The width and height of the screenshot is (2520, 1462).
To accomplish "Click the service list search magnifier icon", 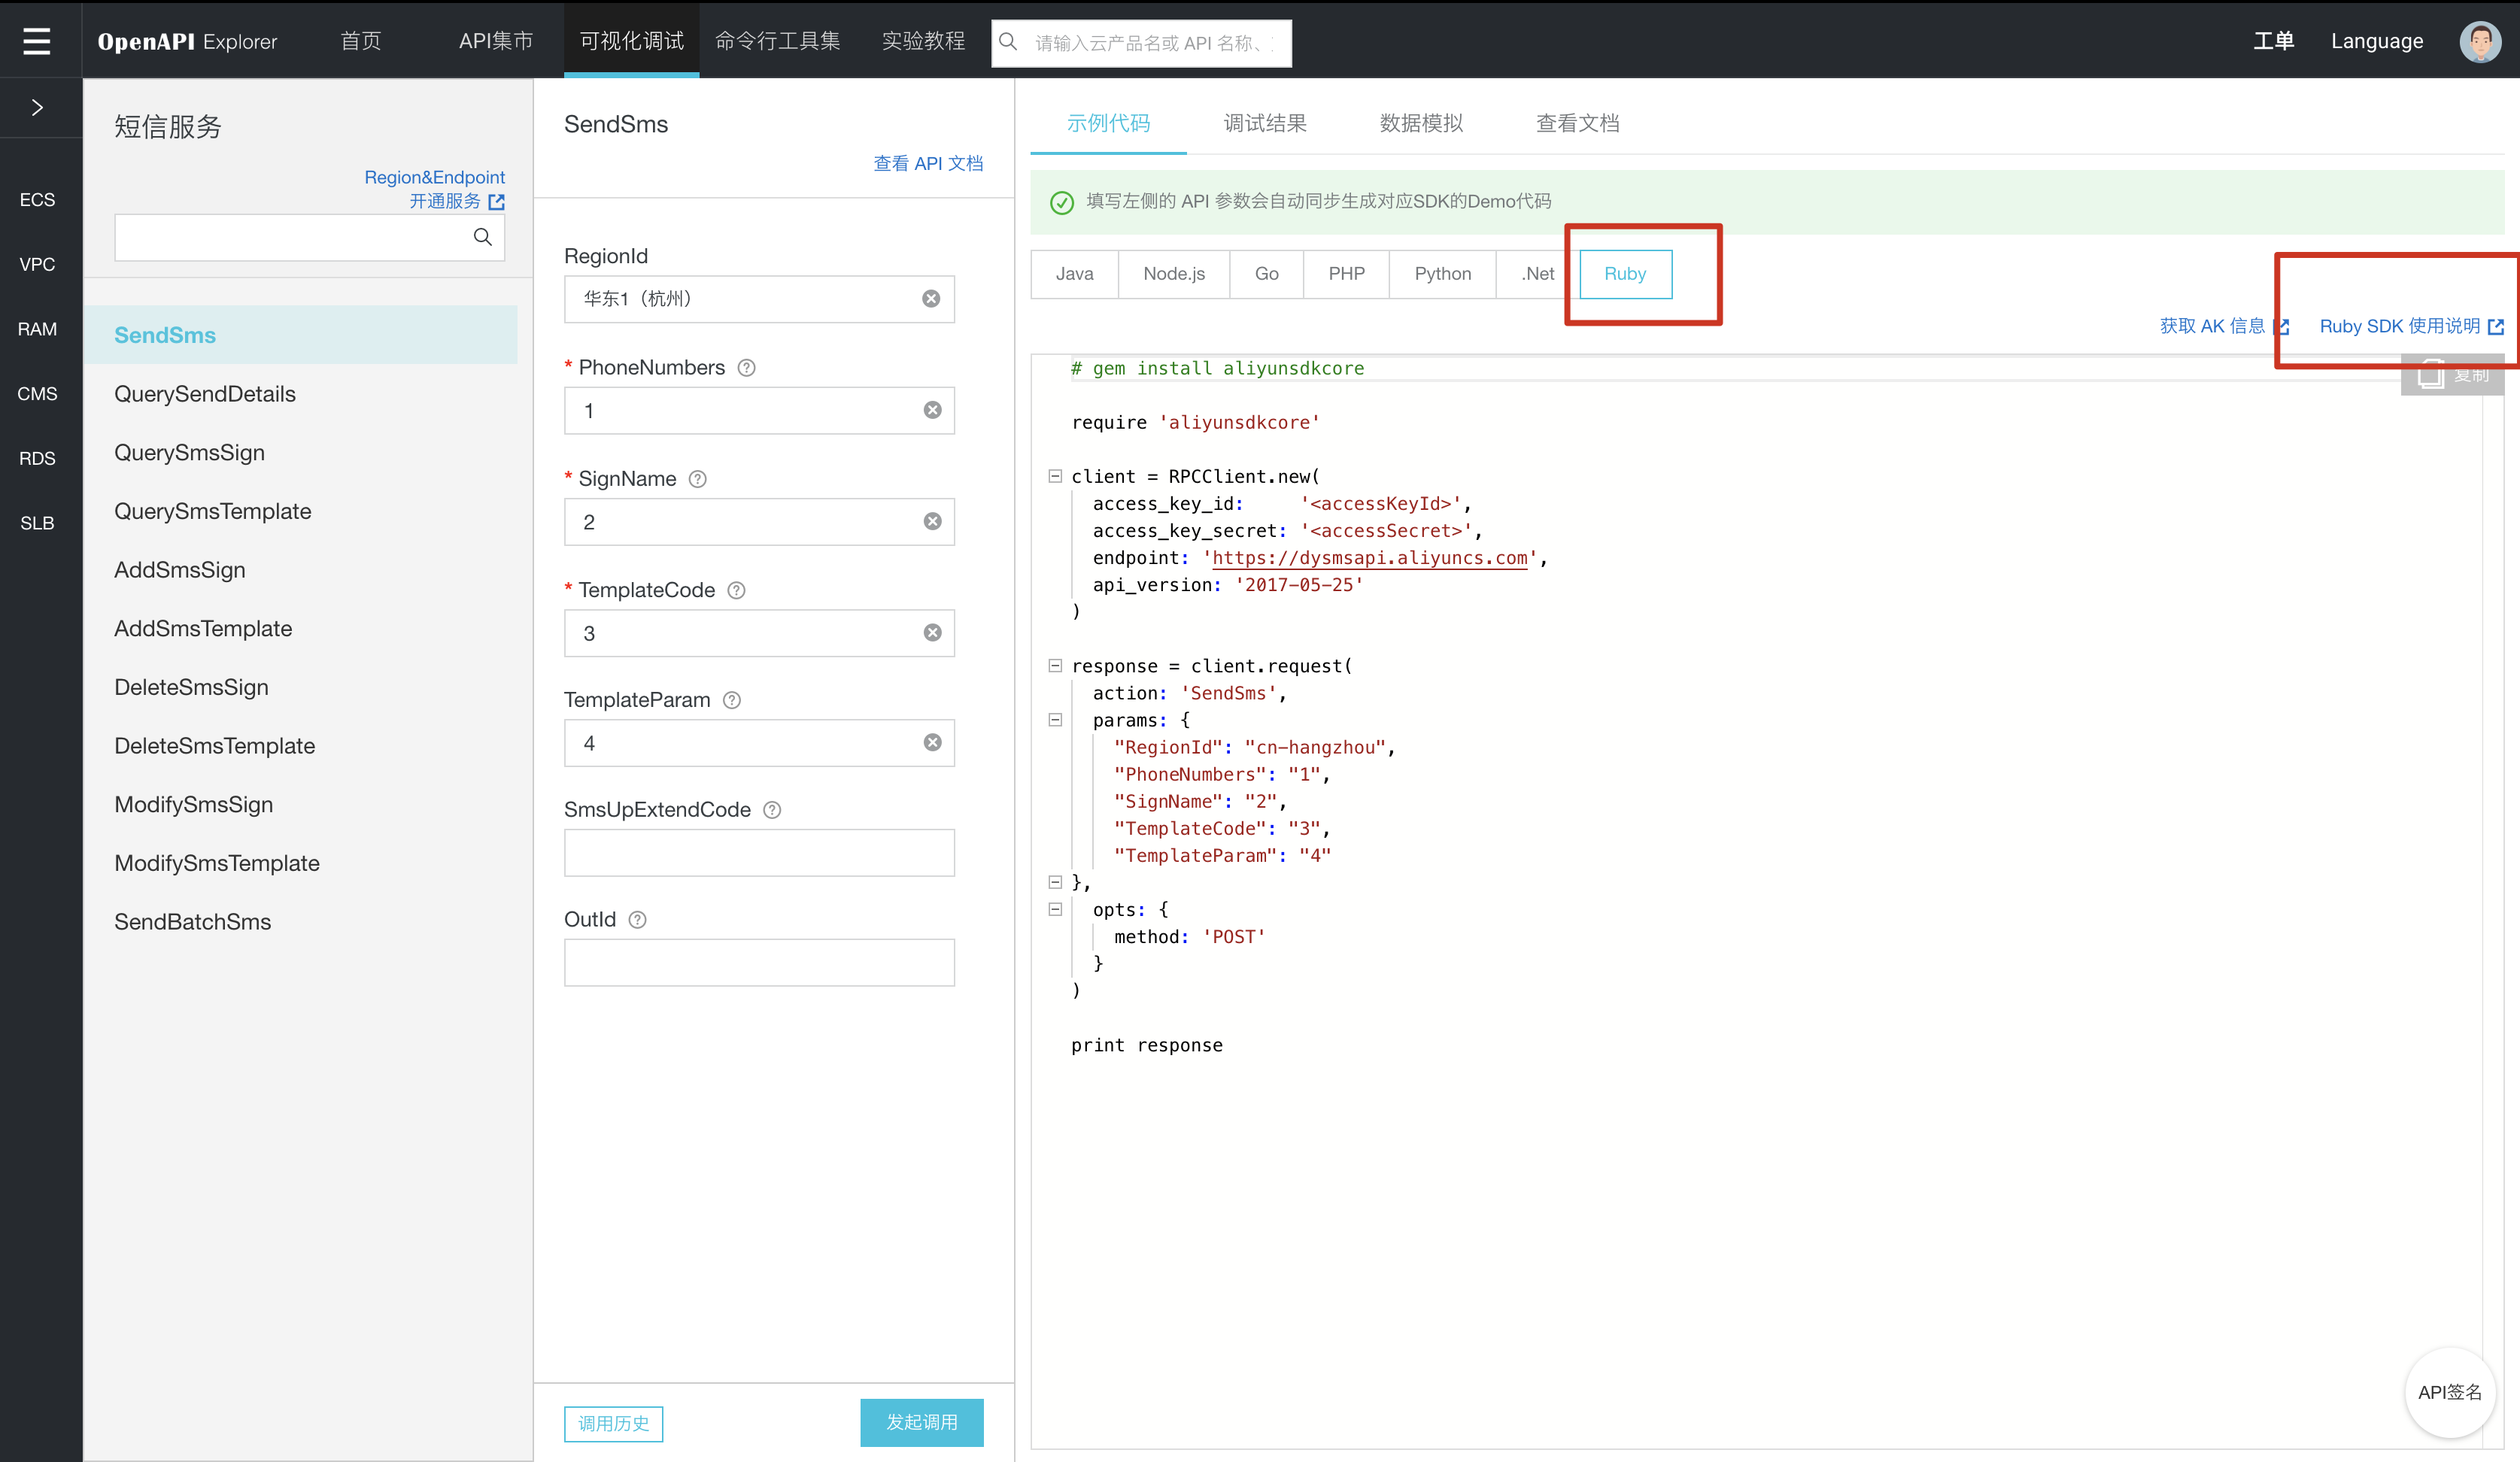I will click(482, 237).
